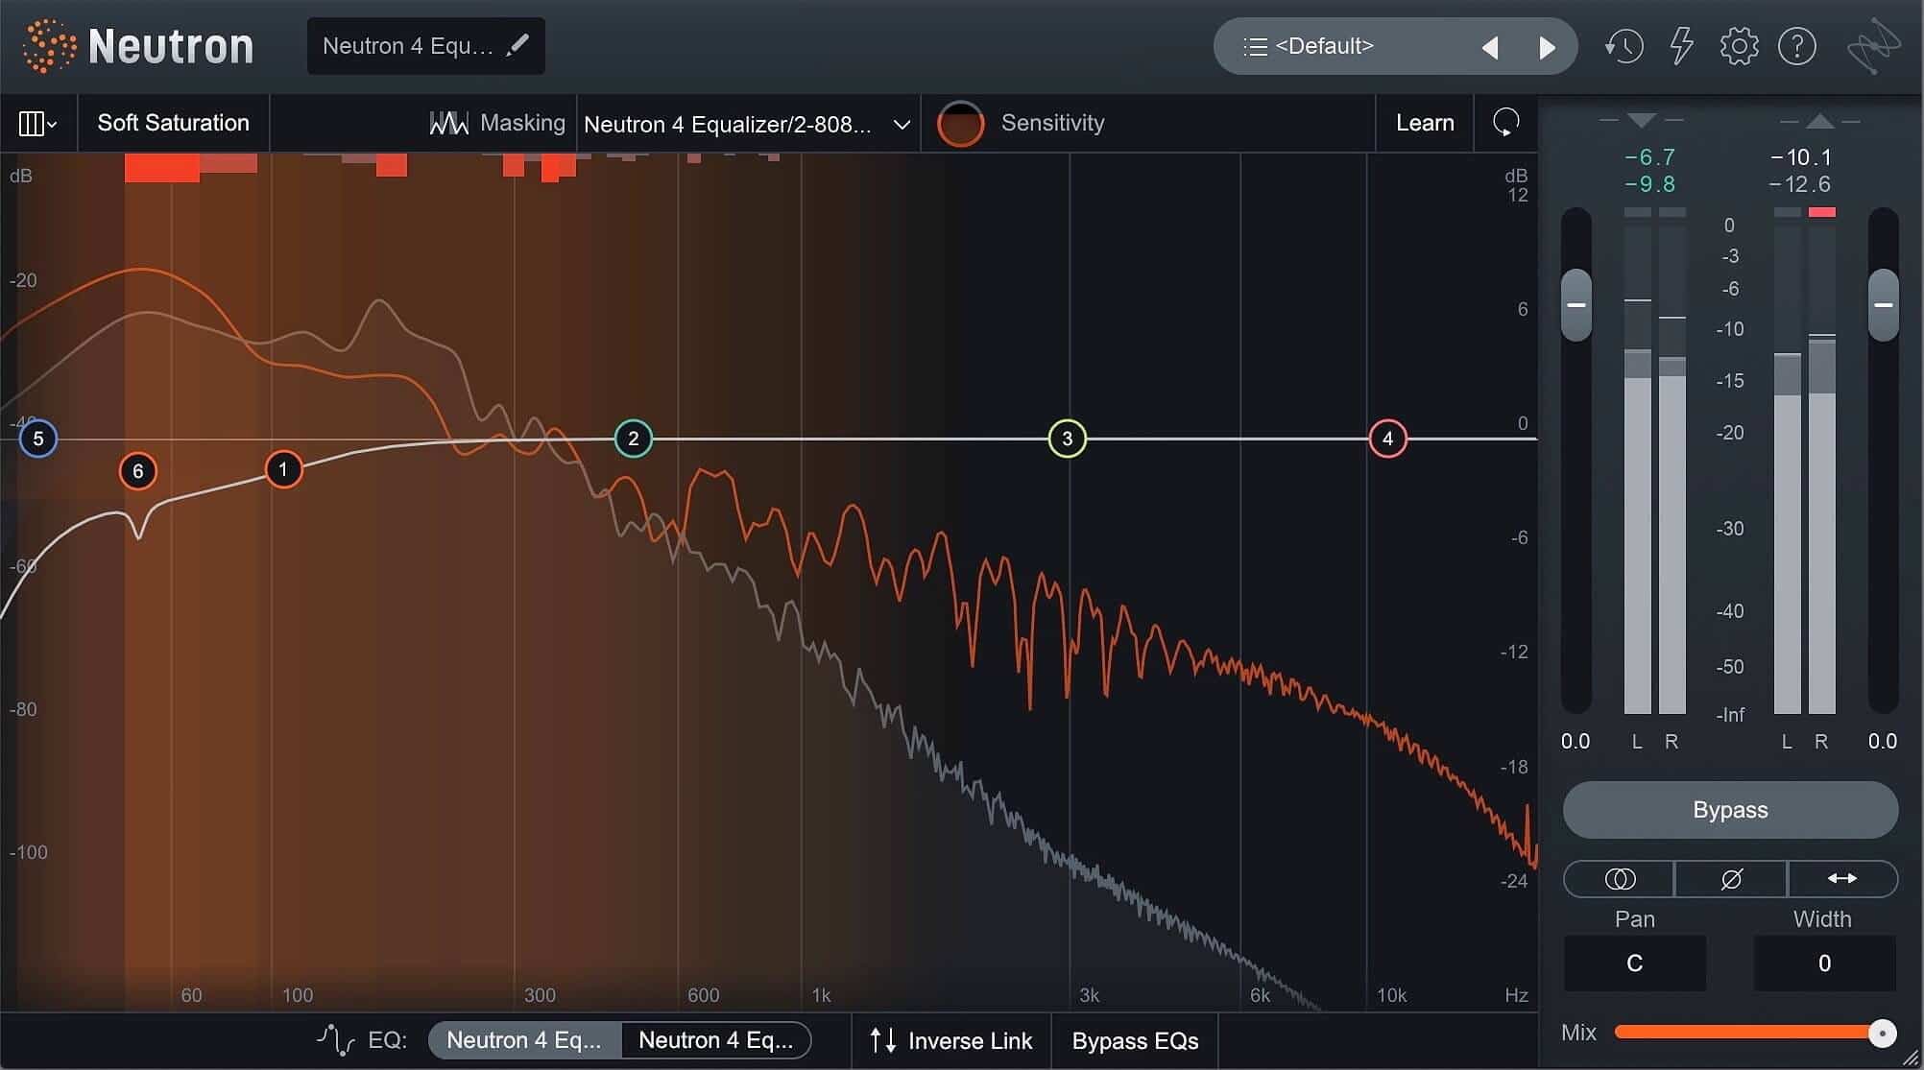Click the pencil icon to rename instance
Image resolution: width=1924 pixels, height=1070 pixels.
[517, 45]
